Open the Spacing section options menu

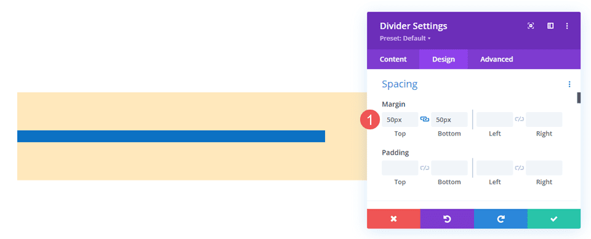tap(569, 84)
